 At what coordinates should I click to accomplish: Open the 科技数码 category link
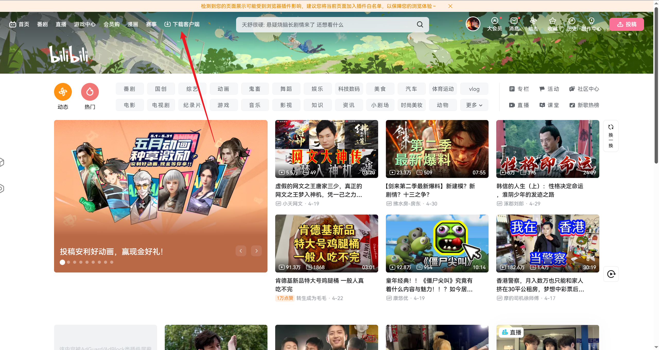349,89
